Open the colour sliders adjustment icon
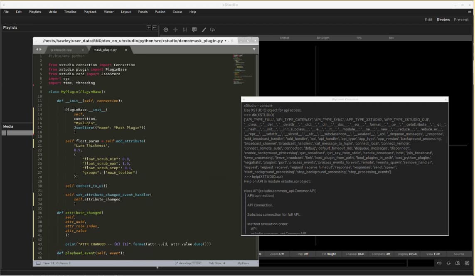The width and height of the screenshot is (475, 276). 184,30
